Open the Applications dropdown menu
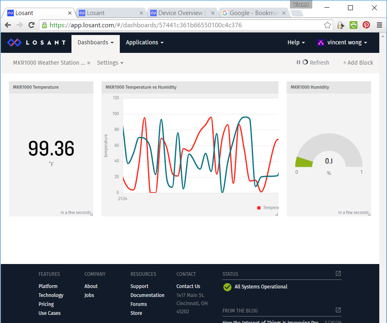Image resolution: width=387 pixels, height=323 pixels. pos(145,43)
